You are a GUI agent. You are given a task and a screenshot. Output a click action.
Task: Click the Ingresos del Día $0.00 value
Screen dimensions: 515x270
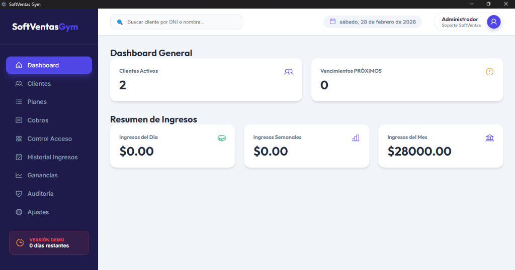coord(136,152)
